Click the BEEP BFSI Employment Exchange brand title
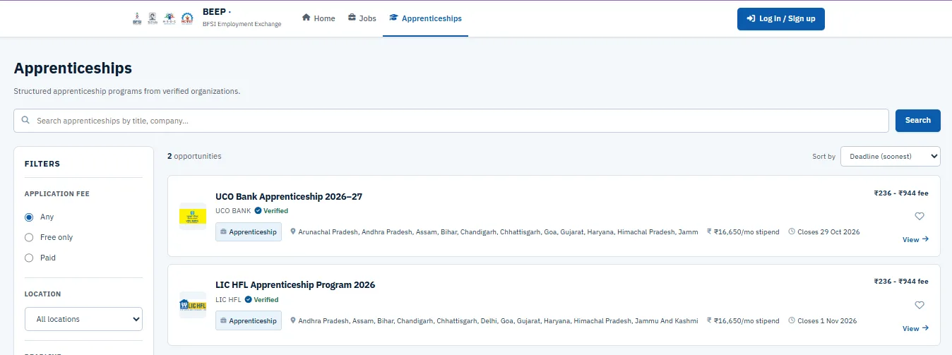This screenshot has width=952, height=355. coord(242,18)
